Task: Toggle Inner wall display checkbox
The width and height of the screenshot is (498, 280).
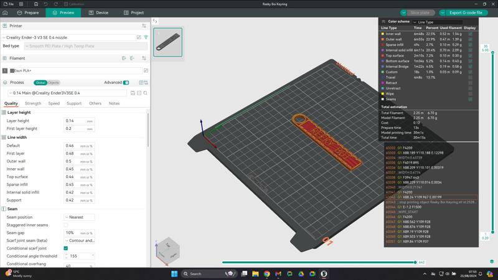Action: pyautogui.click(x=470, y=34)
